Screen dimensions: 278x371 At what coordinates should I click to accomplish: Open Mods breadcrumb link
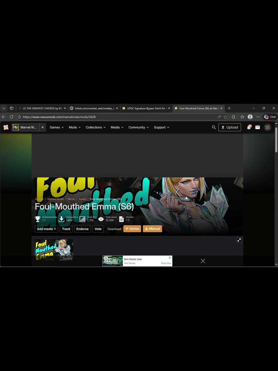(x=71, y=199)
